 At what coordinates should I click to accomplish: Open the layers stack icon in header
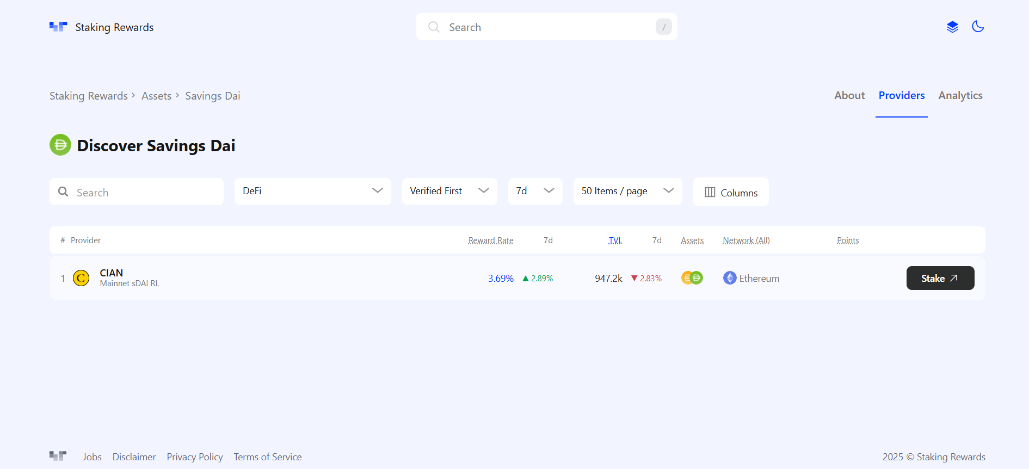pyautogui.click(x=952, y=27)
